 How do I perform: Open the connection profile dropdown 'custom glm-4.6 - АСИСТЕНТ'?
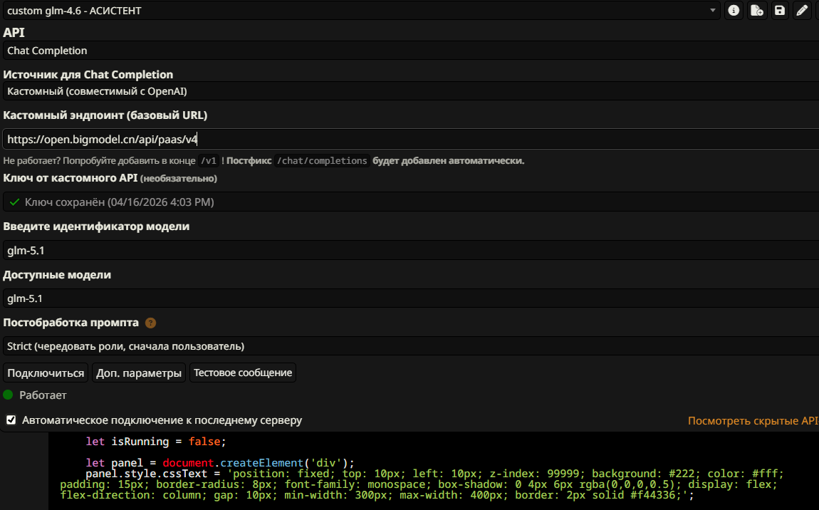[x=362, y=11]
